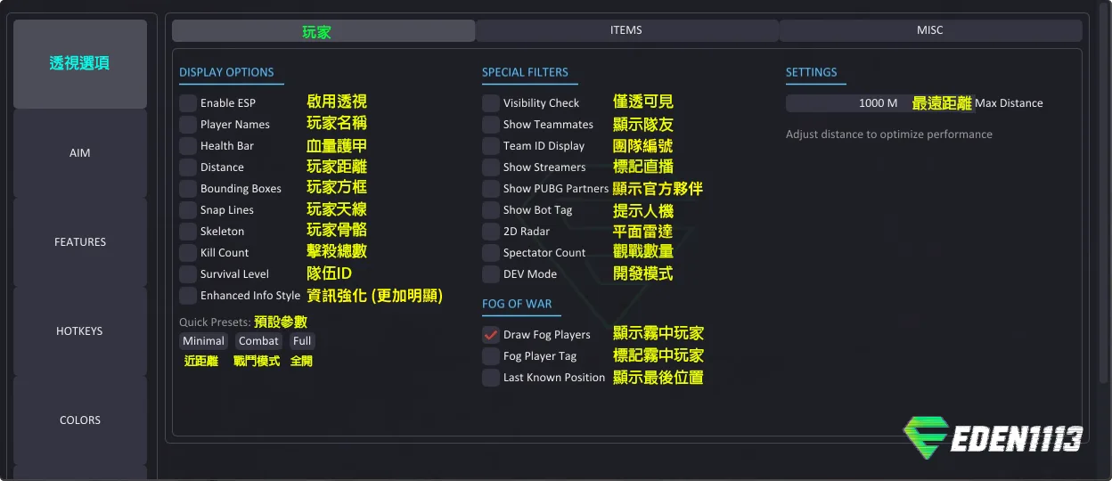Turn on the Health Bar option
Viewport: 1112px width, 481px height.
pyautogui.click(x=188, y=146)
